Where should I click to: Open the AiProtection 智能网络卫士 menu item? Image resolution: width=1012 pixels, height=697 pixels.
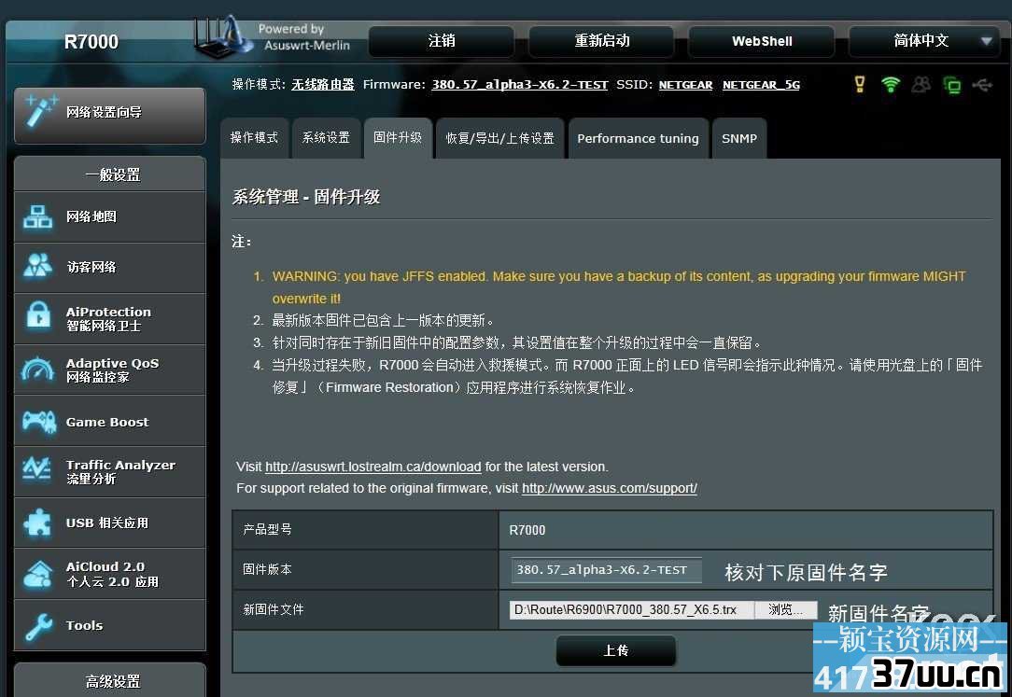(x=110, y=318)
